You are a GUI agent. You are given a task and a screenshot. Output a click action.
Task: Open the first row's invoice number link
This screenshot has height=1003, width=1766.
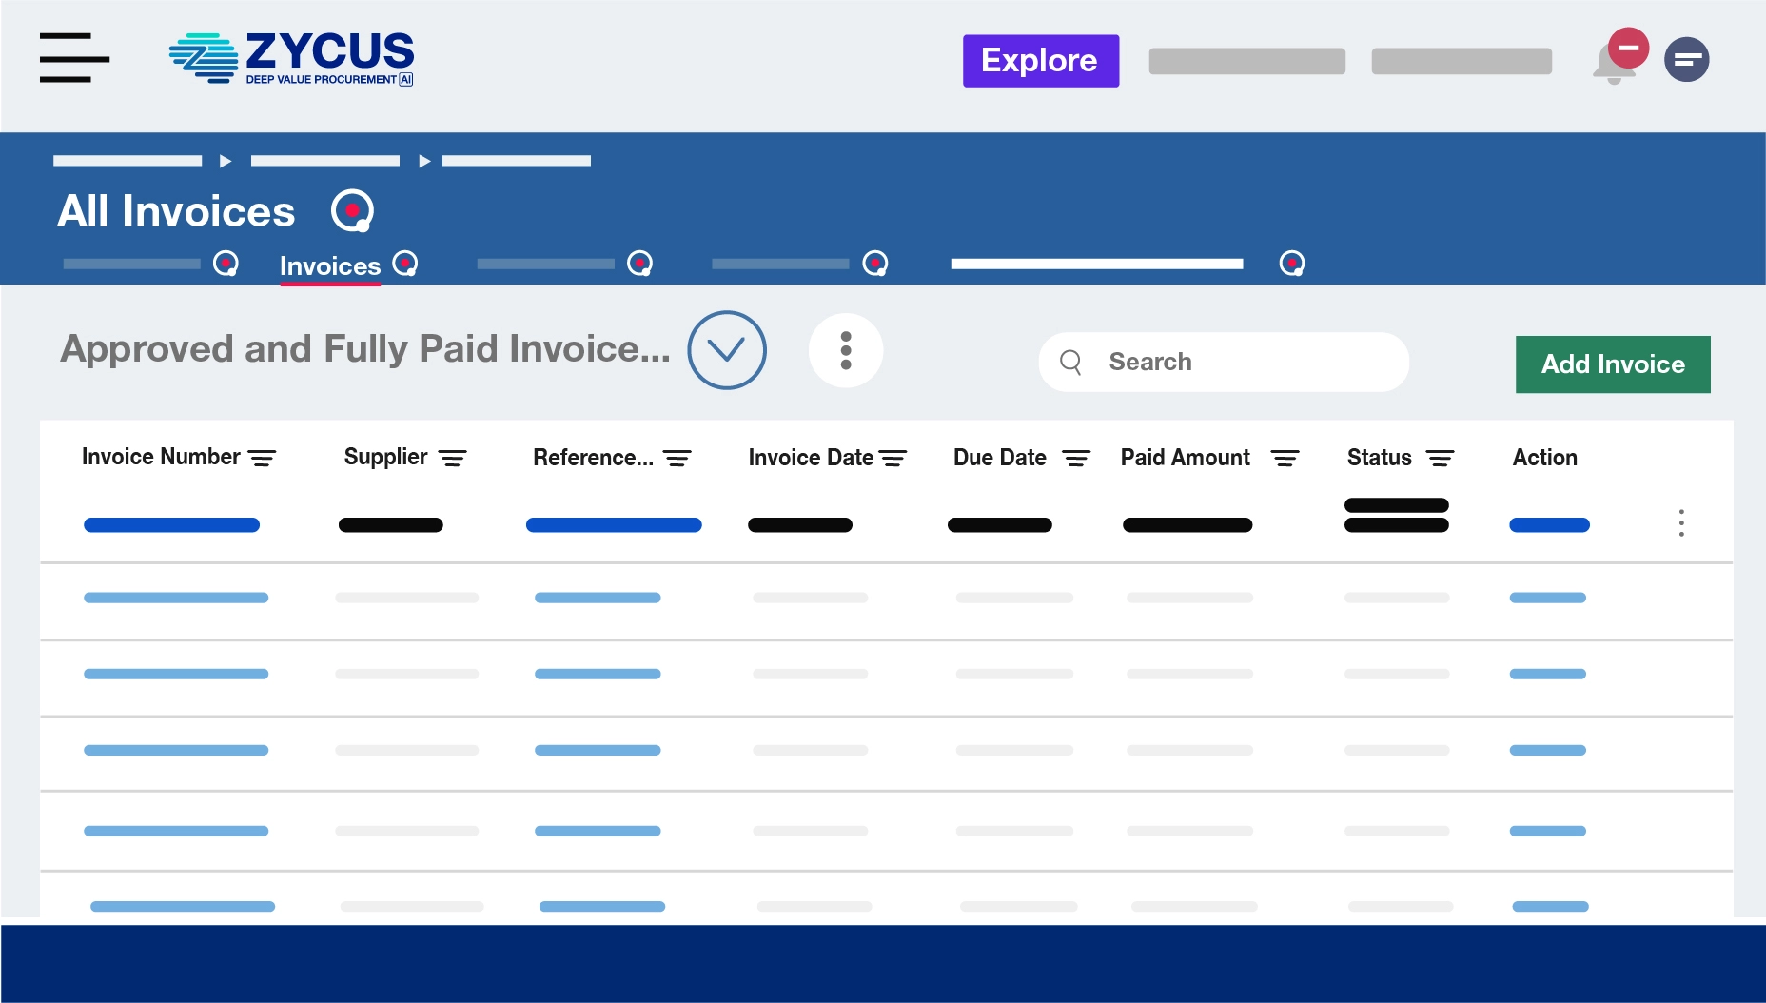pyautogui.click(x=171, y=525)
